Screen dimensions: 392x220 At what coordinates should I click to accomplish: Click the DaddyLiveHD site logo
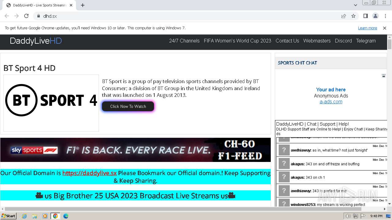[x=36, y=41]
